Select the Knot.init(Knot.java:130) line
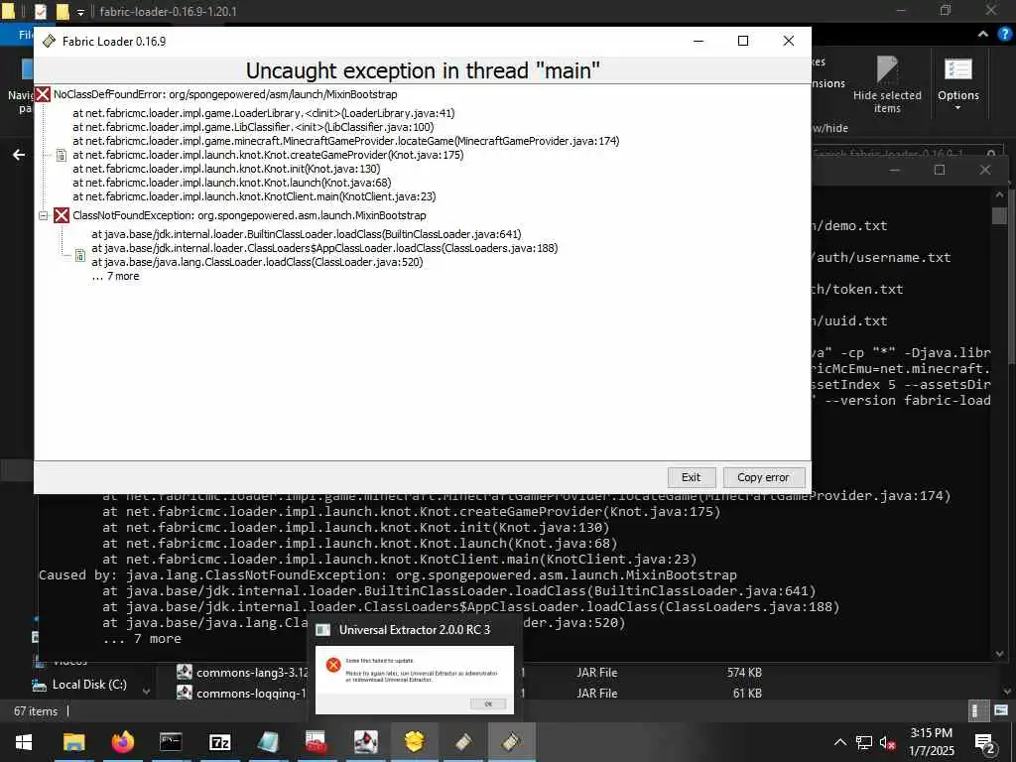The height and width of the screenshot is (762, 1016). click(x=226, y=169)
